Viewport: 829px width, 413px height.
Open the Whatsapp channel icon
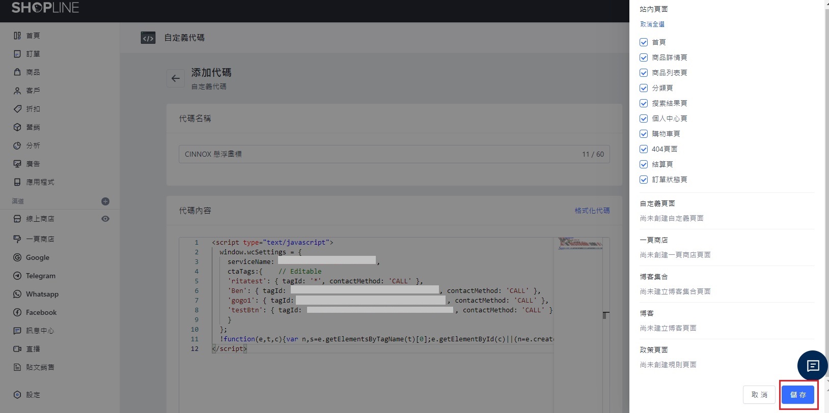tap(17, 294)
